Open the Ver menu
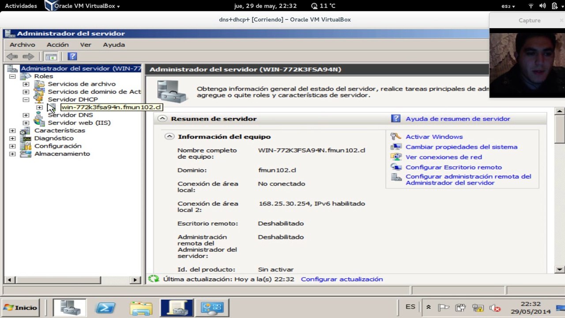The image size is (565, 318). point(86,45)
